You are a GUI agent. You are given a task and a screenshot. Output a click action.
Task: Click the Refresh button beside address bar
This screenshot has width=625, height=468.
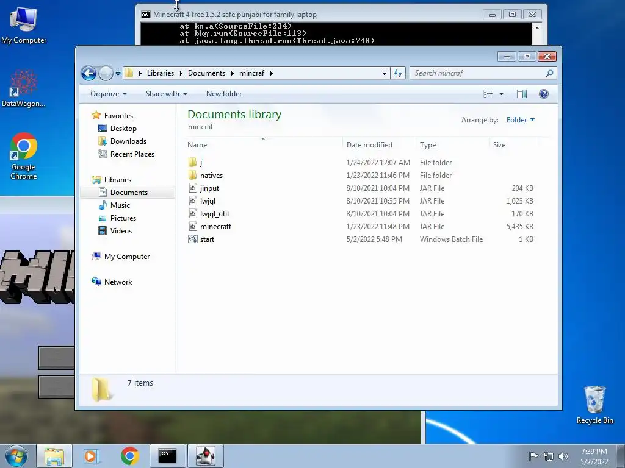pyautogui.click(x=398, y=73)
